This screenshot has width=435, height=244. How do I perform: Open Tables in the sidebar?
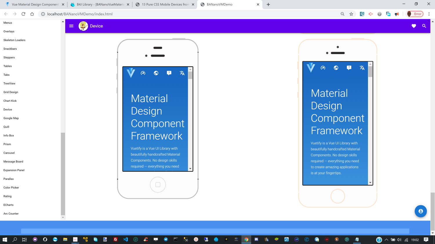(x=8, y=66)
